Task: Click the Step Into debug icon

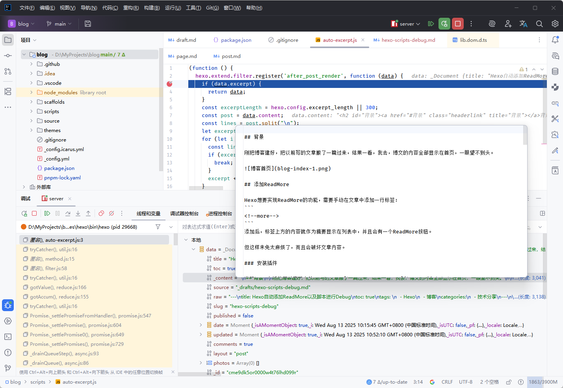Action: (78, 213)
